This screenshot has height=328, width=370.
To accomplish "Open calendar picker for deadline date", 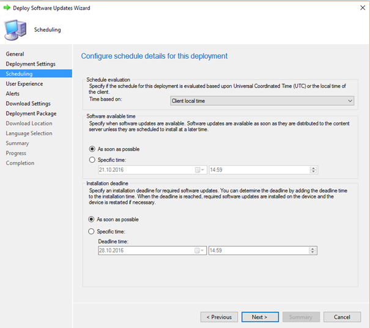I will tap(199, 250).
